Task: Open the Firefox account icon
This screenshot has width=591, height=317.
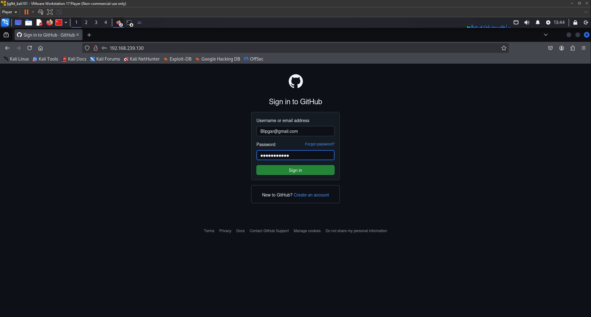Action: [561, 48]
